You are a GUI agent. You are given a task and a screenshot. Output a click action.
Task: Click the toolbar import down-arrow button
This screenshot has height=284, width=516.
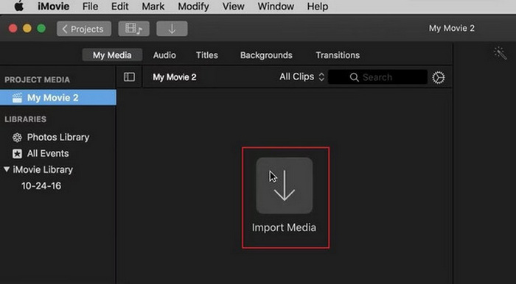point(172,29)
